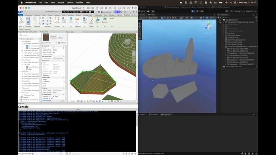Viewport: 276px width, 155px height.
Task: Select DontDestroyOnLoad in Unity Hierarchy
Action: 234,66
